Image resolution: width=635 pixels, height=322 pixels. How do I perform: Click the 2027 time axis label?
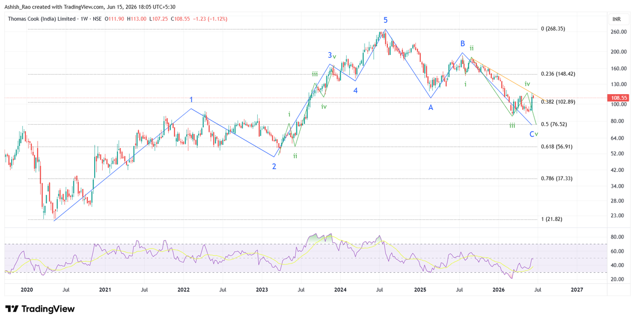click(577, 290)
